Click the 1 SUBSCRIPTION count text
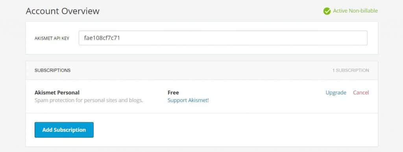Viewport: 403px width, 152px height. pyautogui.click(x=351, y=70)
